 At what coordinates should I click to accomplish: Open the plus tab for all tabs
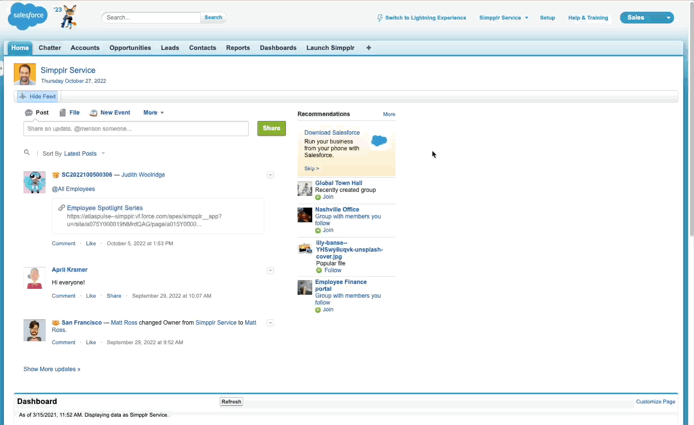[369, 47]
